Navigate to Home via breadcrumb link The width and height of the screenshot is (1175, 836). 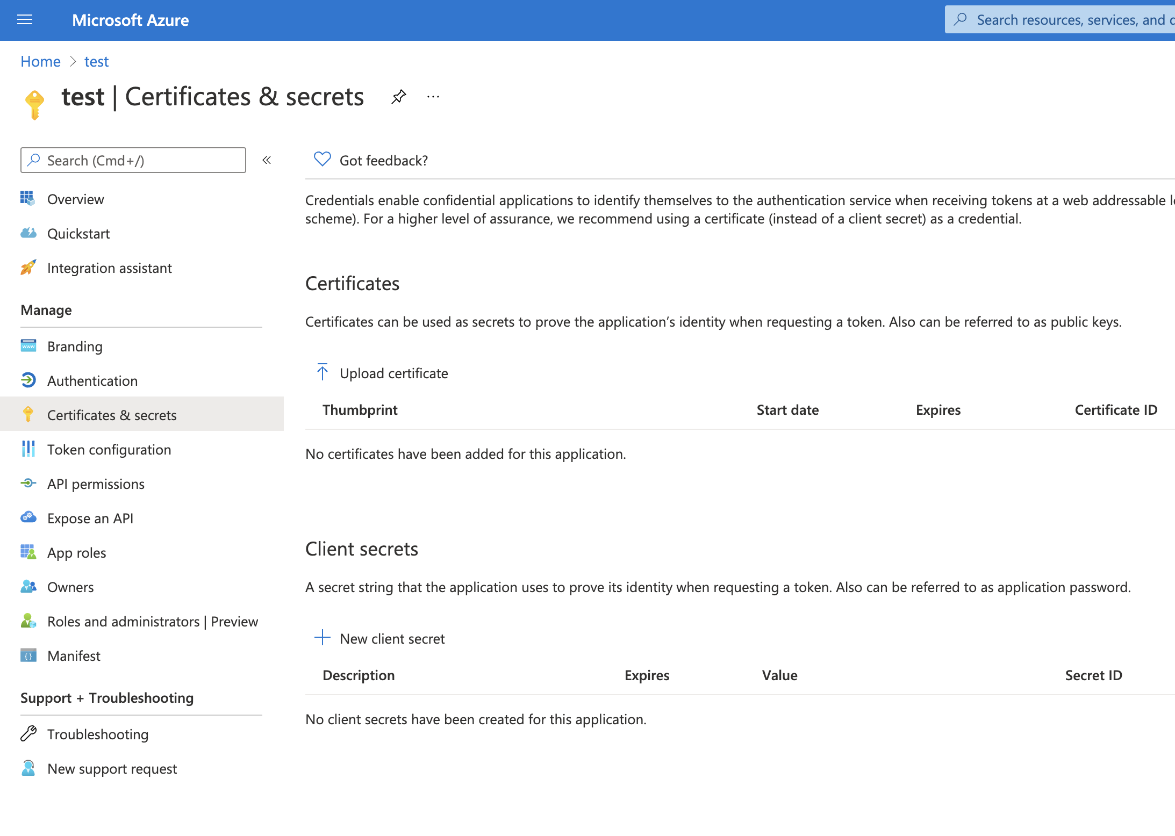(x=40, y=61)
